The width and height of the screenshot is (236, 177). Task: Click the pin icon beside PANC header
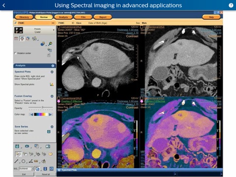click(x=16, y=23)
